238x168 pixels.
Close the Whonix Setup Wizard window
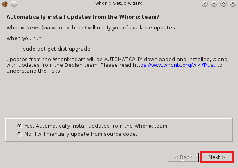pyautogui.click(x=233, y=3)
